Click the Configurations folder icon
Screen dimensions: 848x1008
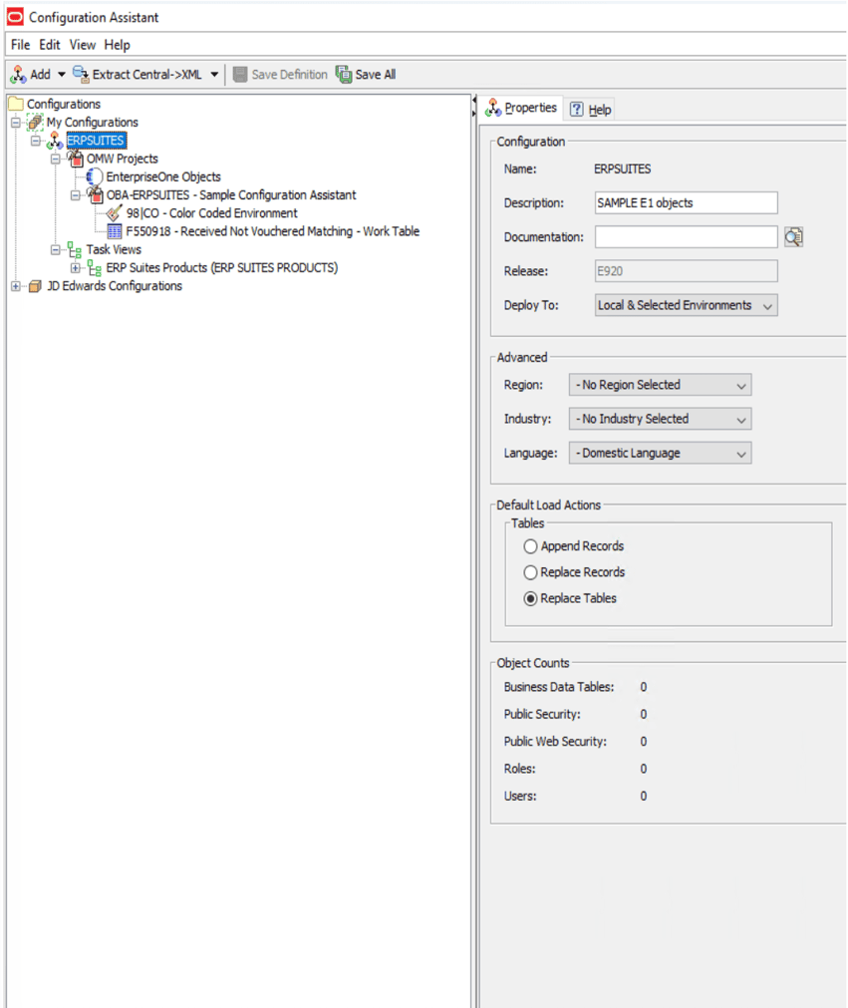click(x=16, y=104)
